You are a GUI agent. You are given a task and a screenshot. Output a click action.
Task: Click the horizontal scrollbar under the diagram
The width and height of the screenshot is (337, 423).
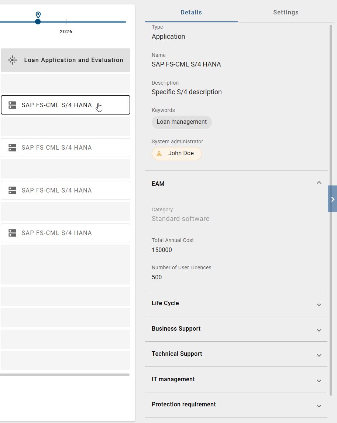pos(65,375)
